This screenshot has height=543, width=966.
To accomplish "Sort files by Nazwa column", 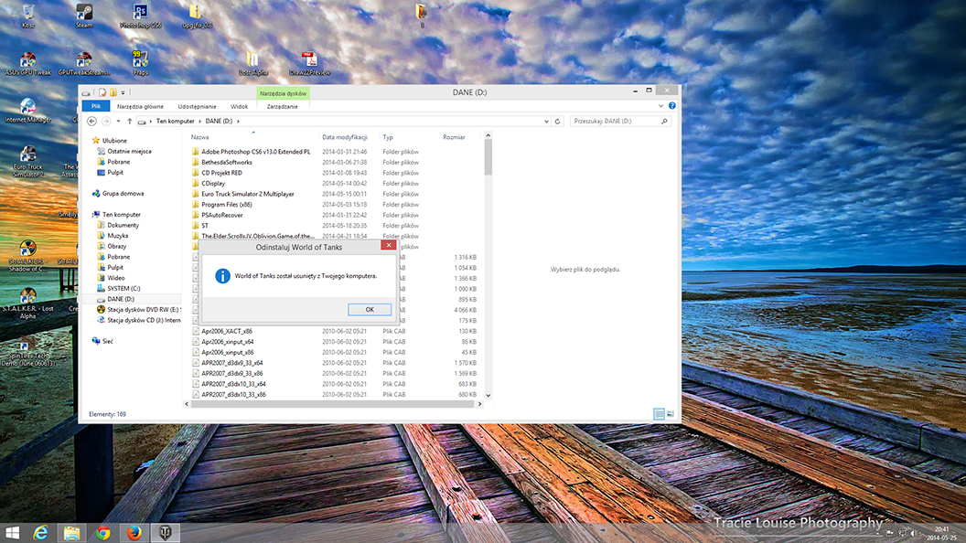I will [x=199, y=137].
